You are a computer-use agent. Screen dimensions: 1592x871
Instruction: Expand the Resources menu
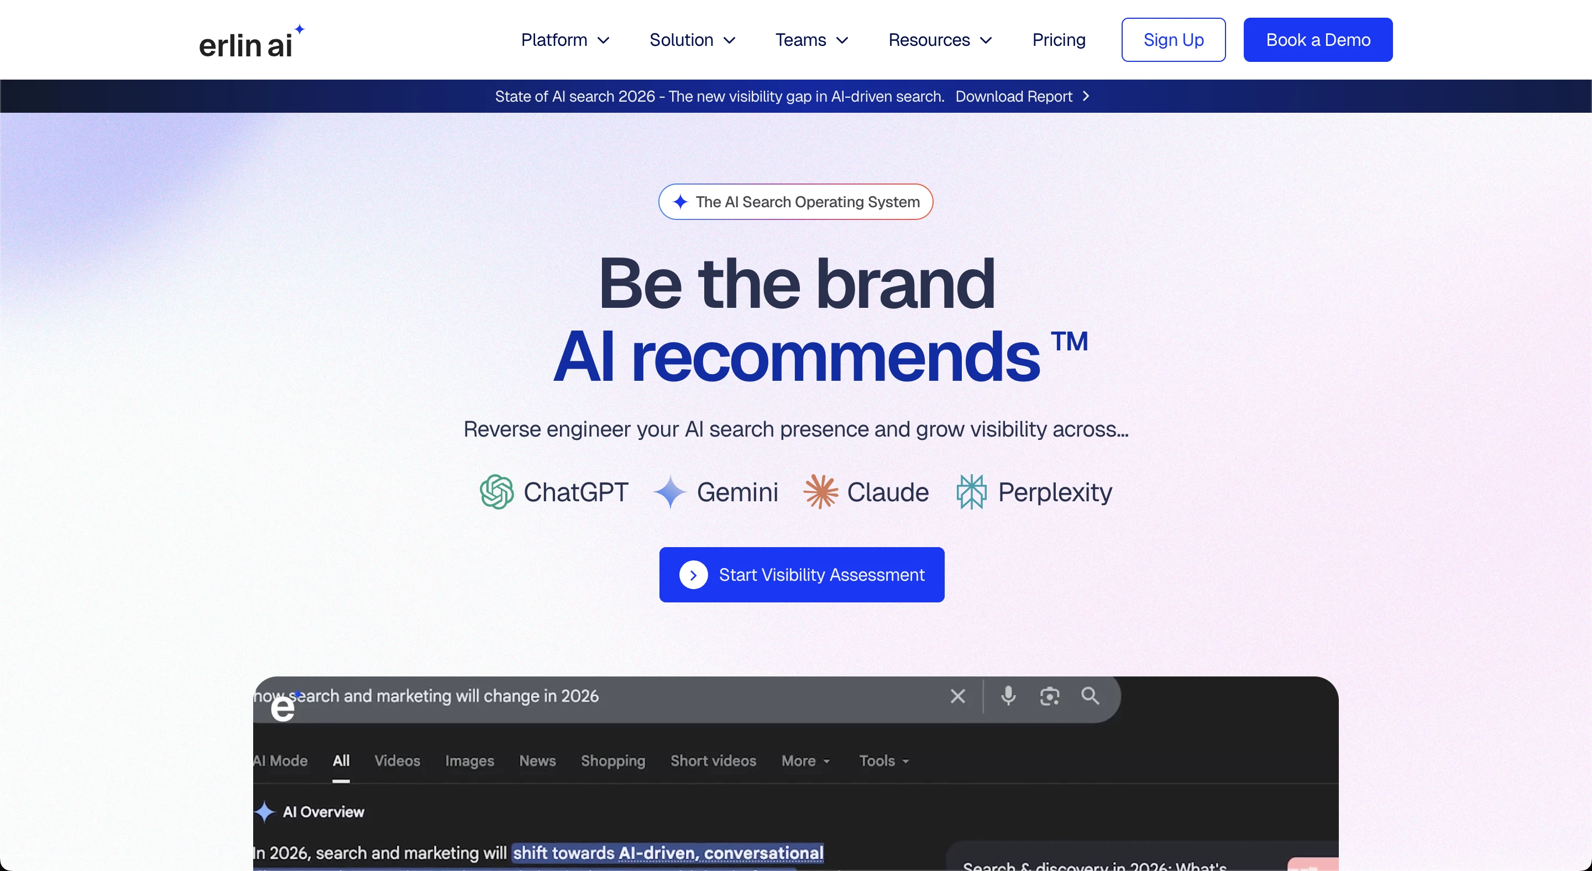click(x=940, y=40)
